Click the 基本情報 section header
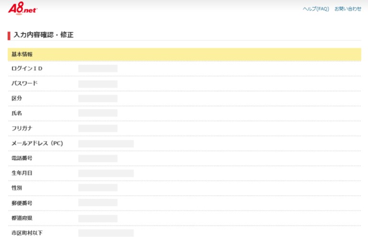Image resolution: width=368 pixels, height=240 pixels. pos(22,55)
